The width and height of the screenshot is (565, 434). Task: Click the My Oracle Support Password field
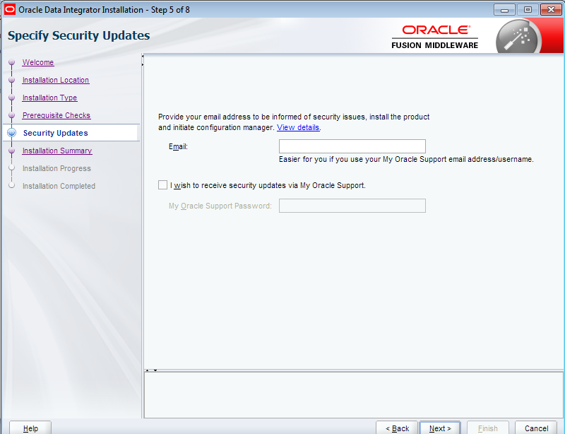tap(352, 206)
